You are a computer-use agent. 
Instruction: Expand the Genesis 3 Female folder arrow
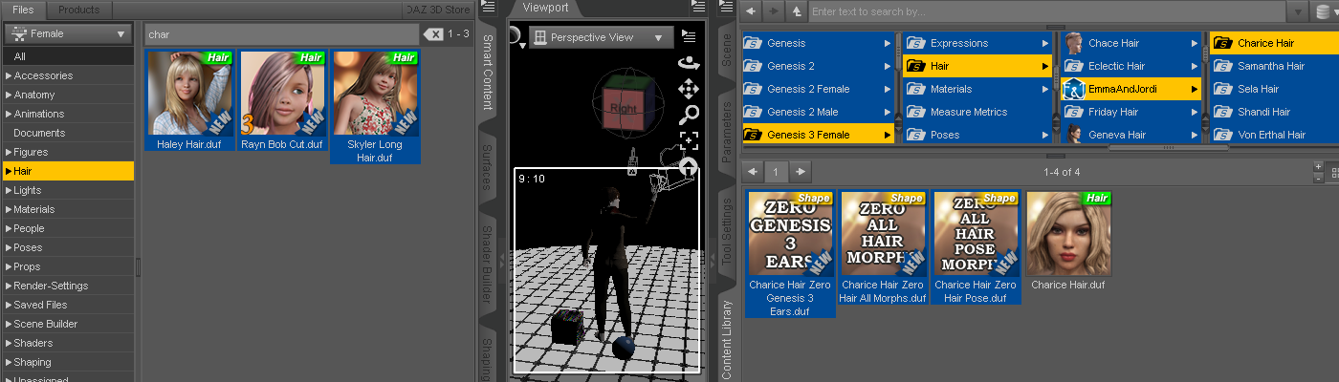[x=886, y=135]
